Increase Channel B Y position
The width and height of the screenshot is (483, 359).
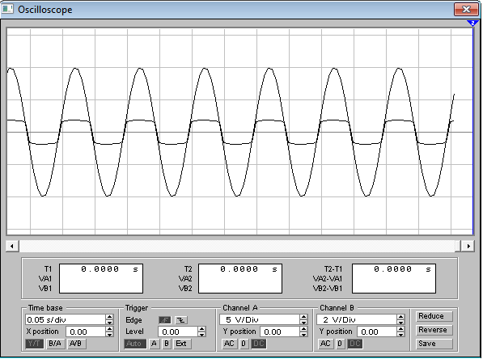400,329
